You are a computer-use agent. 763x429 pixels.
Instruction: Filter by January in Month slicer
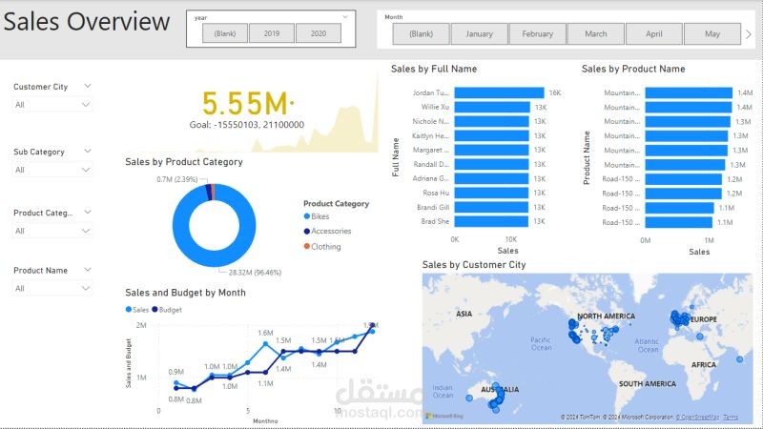[480, 34]
